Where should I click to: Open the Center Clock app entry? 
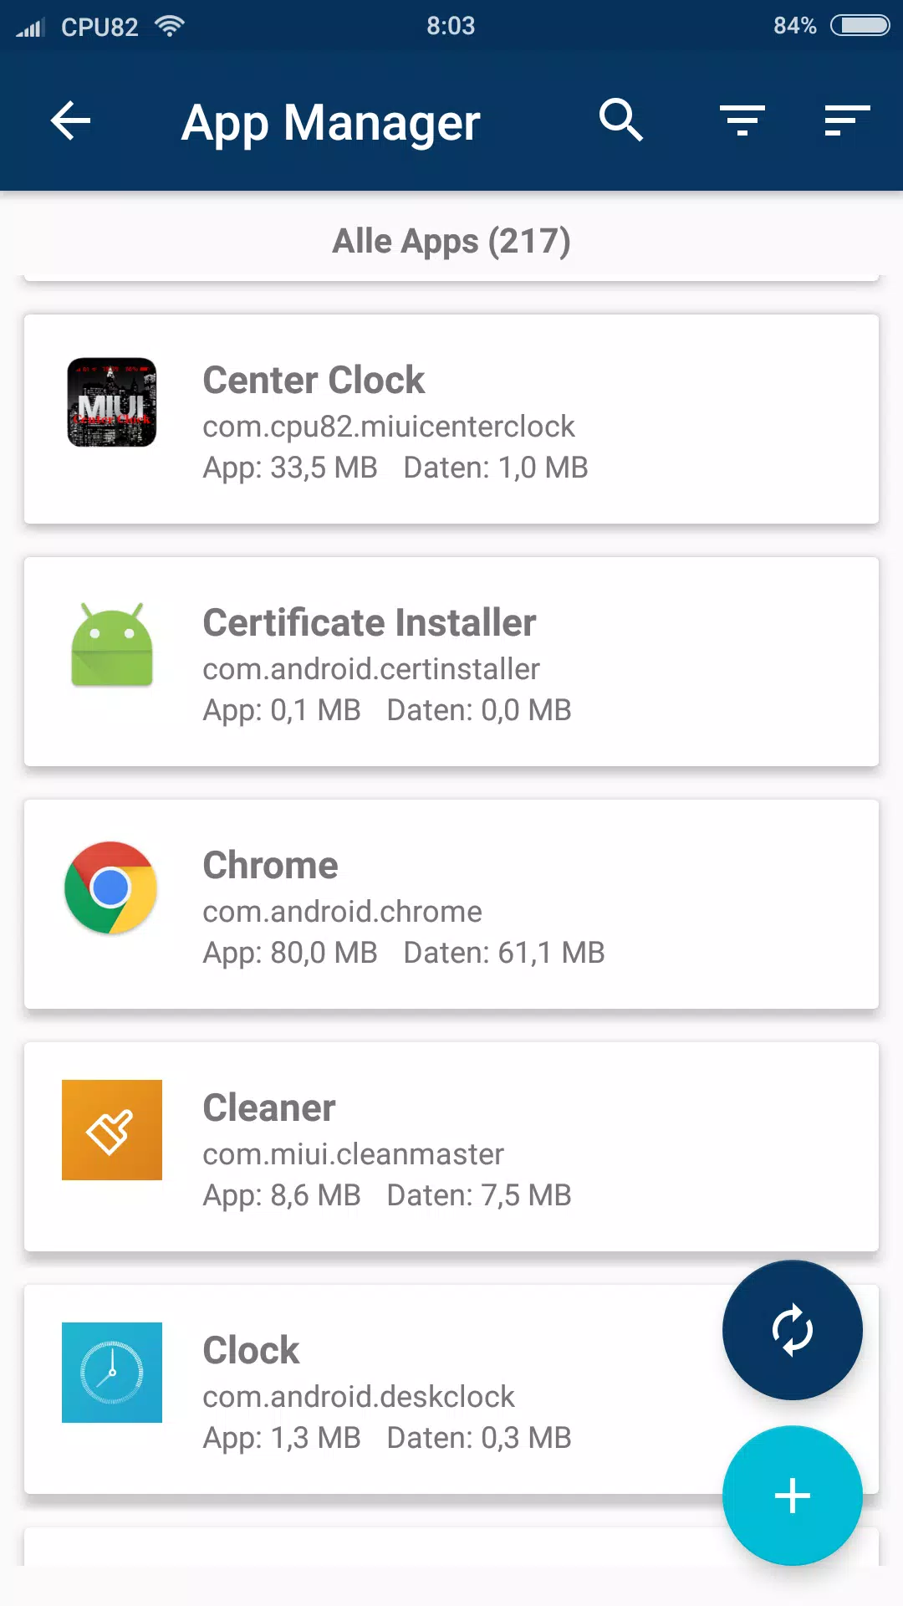[x=451, y=419]
